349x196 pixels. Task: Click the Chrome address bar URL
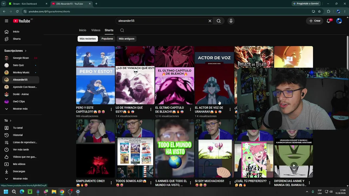[49, 11]
